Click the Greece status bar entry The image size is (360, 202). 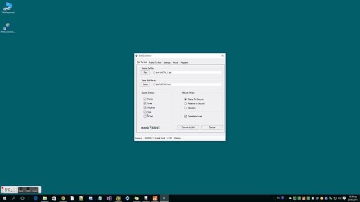point(138,138)
